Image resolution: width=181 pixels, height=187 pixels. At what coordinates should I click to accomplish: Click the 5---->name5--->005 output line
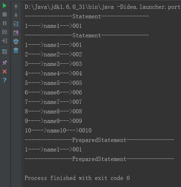pyautogui.click(x=53, y=83)
